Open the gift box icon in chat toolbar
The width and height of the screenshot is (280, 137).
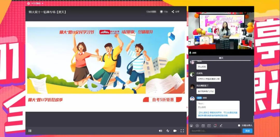tap(203, 126)
